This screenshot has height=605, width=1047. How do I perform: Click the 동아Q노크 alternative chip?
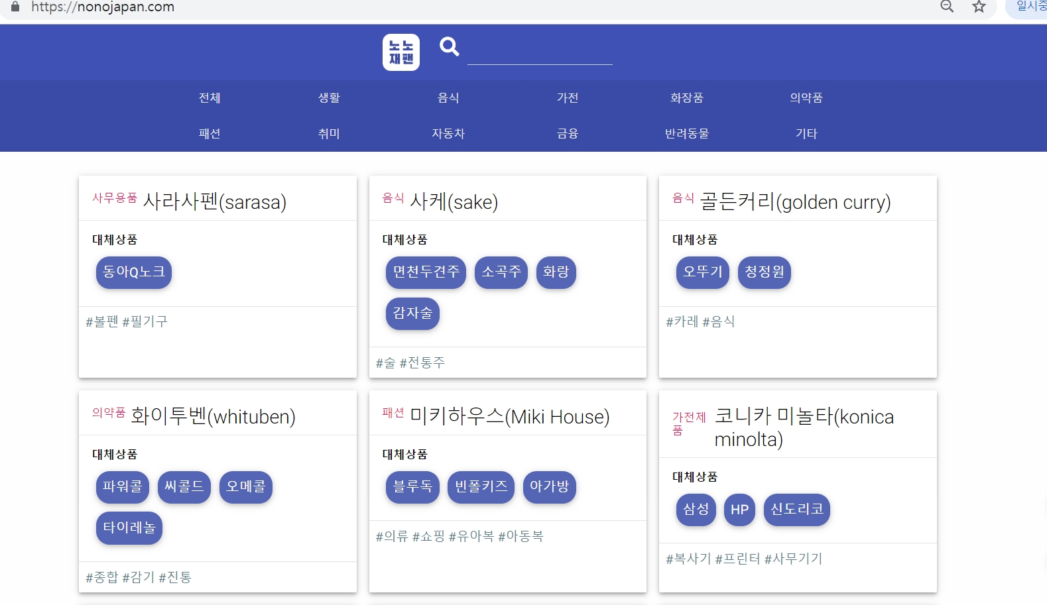pos(134,272)
